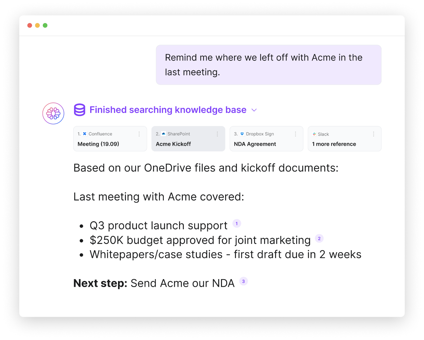Click the green traffic light window control
Screen dimensions: 424x340
tap(45, 25)
